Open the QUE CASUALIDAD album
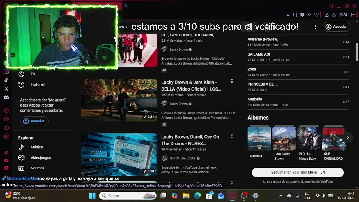Viewport: 359px width, 202px height. tap(333, 139)
